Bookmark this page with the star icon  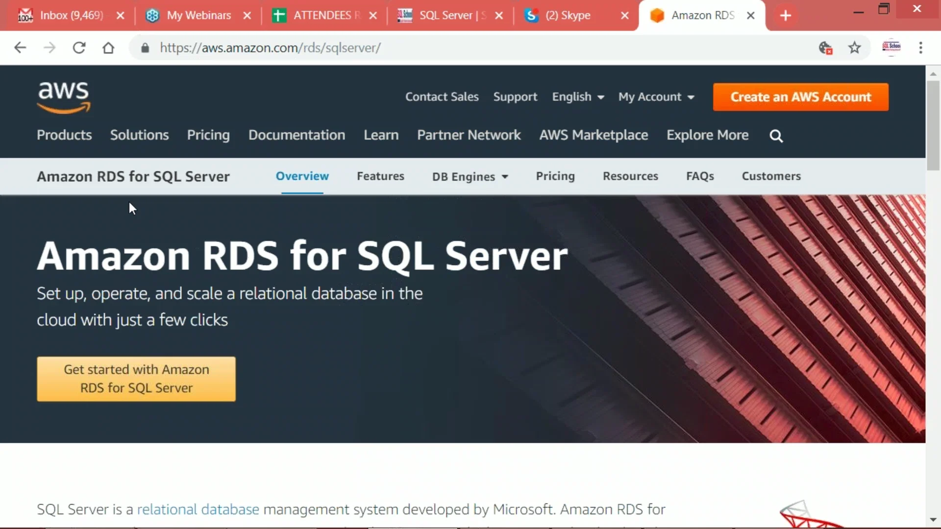point(855,48)
